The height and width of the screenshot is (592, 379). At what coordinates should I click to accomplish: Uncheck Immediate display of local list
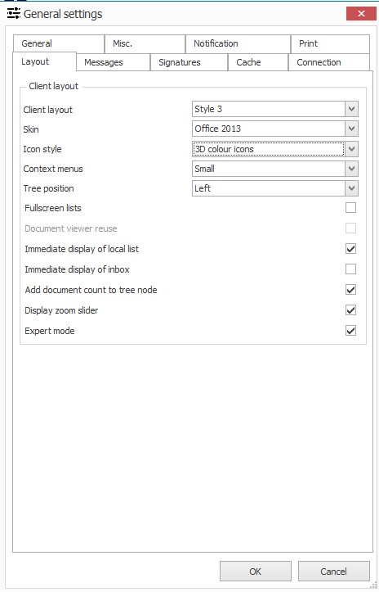coord(350,249)
